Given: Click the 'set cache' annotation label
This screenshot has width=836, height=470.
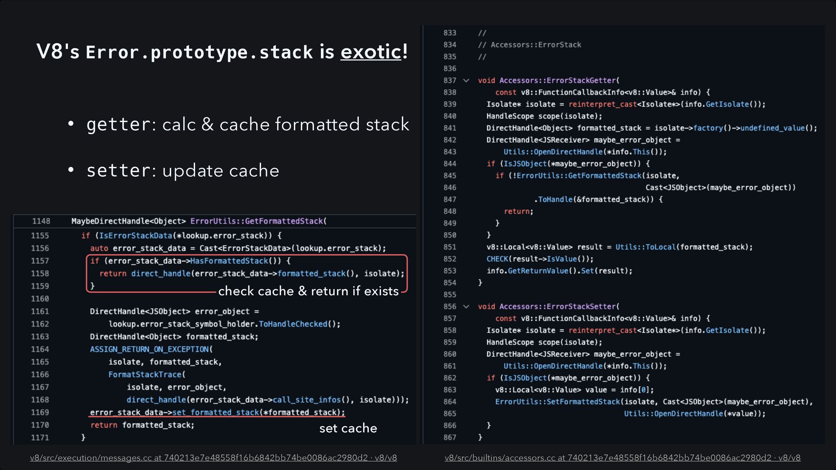Looking at the screenshot, I should click(x=348, y=428).
